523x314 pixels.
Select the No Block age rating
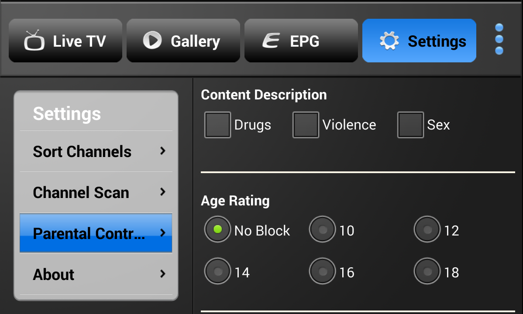tap(217, 229)
